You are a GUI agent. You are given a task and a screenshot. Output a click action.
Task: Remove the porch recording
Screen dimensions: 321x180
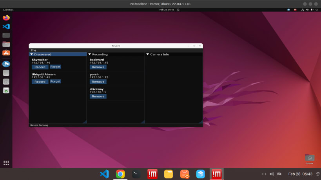point(98,82)
